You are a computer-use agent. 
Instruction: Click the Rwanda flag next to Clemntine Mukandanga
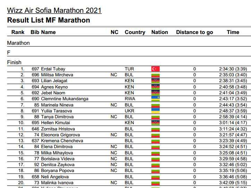pyautogui.click(x=156, y=99)
